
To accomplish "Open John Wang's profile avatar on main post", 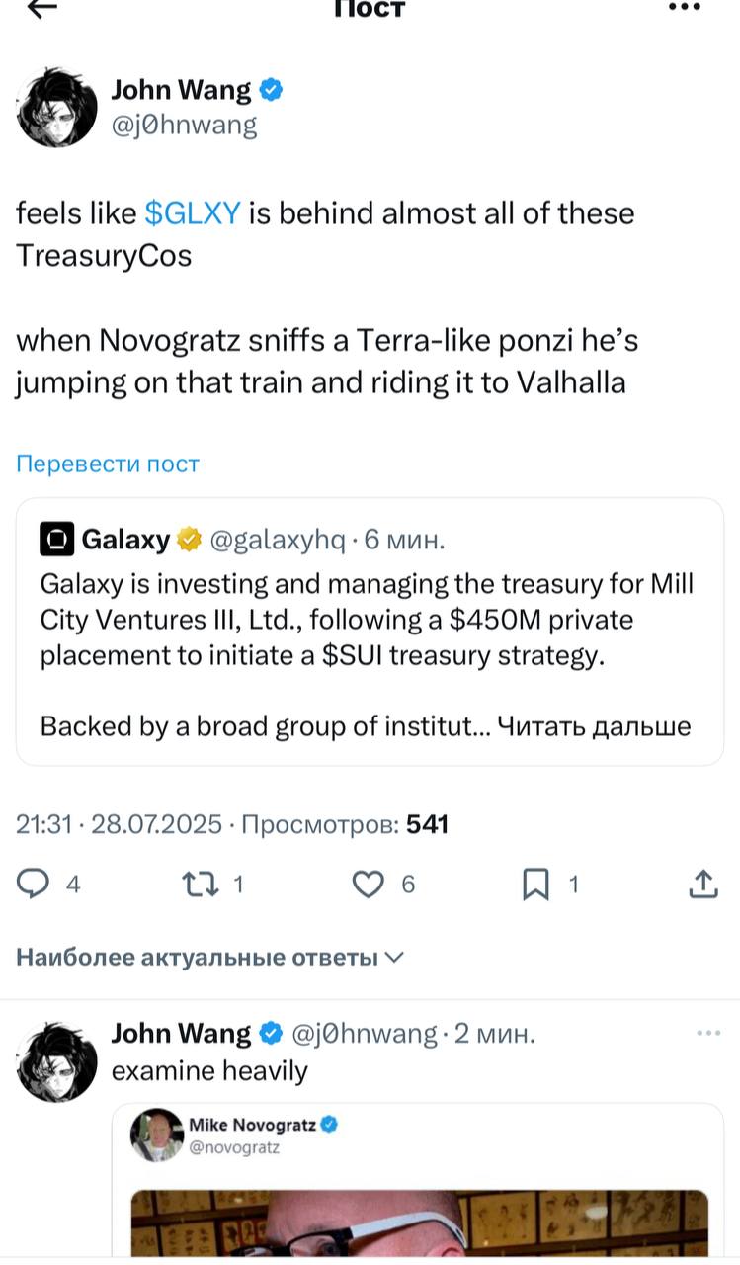I will coord(58,109).
